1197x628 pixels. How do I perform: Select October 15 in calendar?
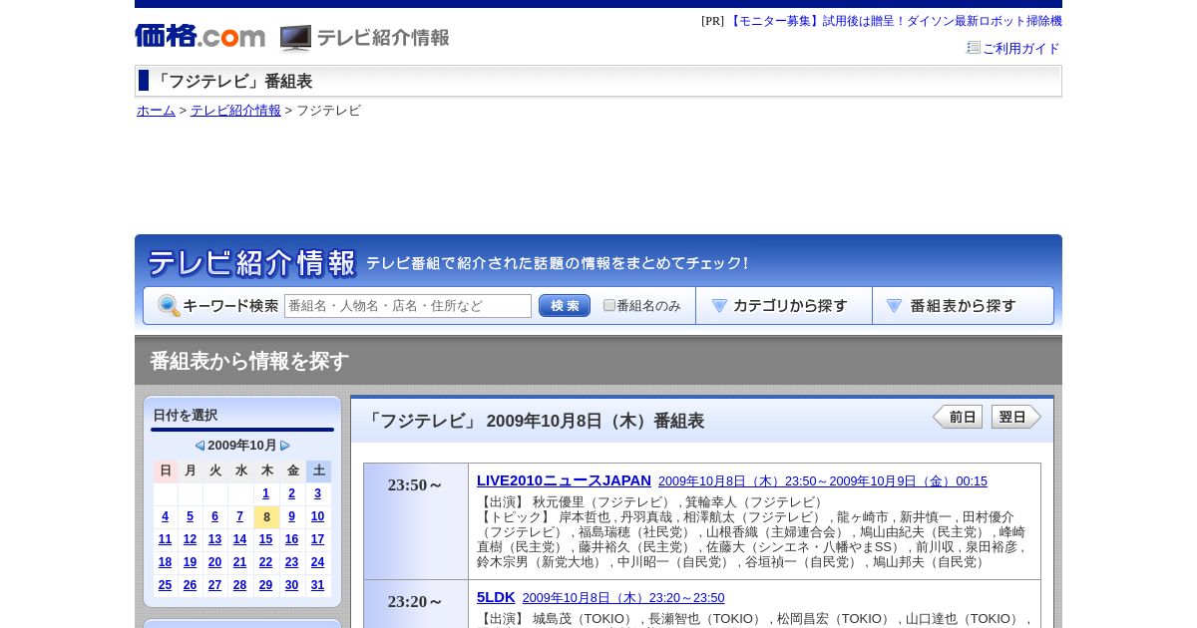265,539
